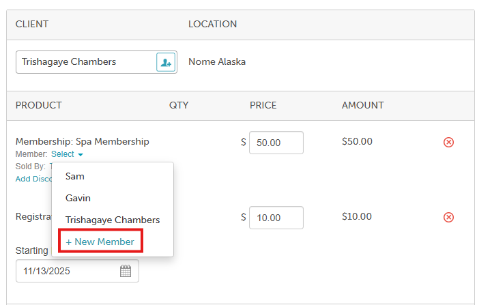Click the PRICE column header
This screenshot has height=305, width=477.
point(263,105)
